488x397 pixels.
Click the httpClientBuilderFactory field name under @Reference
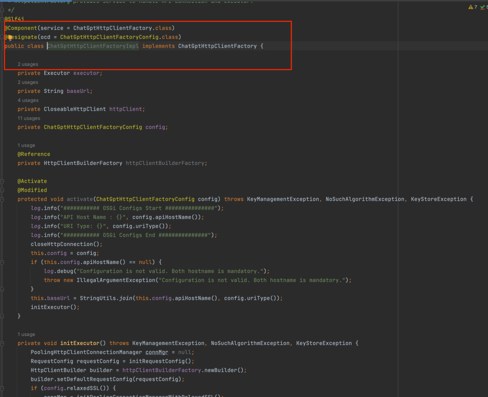166,163
